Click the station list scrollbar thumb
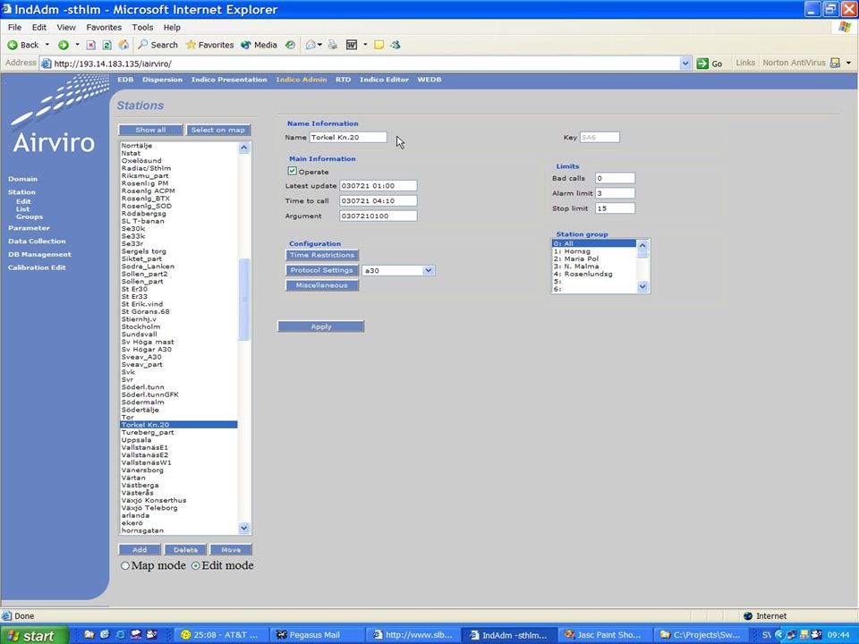The width and height of the screenshot is (859, 644). 244,299
